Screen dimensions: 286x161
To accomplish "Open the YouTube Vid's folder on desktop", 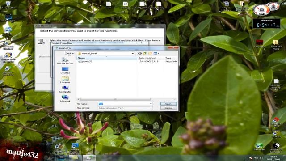I will point(276,45).
